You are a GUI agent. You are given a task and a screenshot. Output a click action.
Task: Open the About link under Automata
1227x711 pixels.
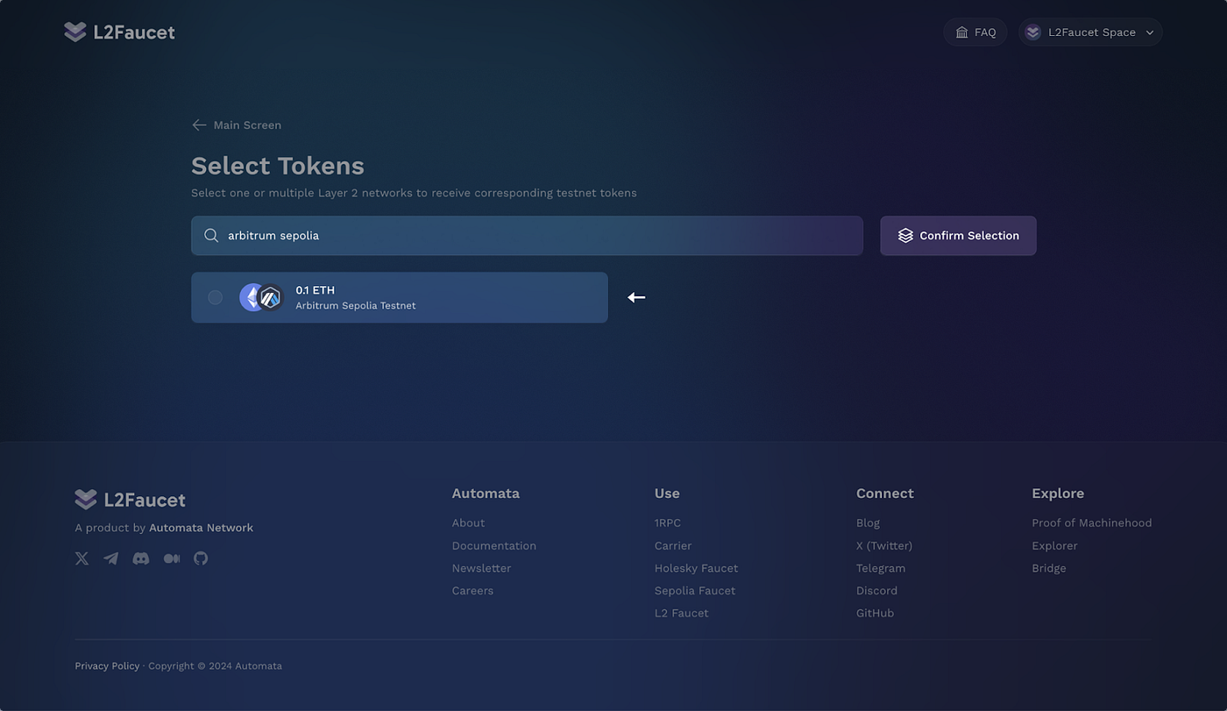pos(468,523)
